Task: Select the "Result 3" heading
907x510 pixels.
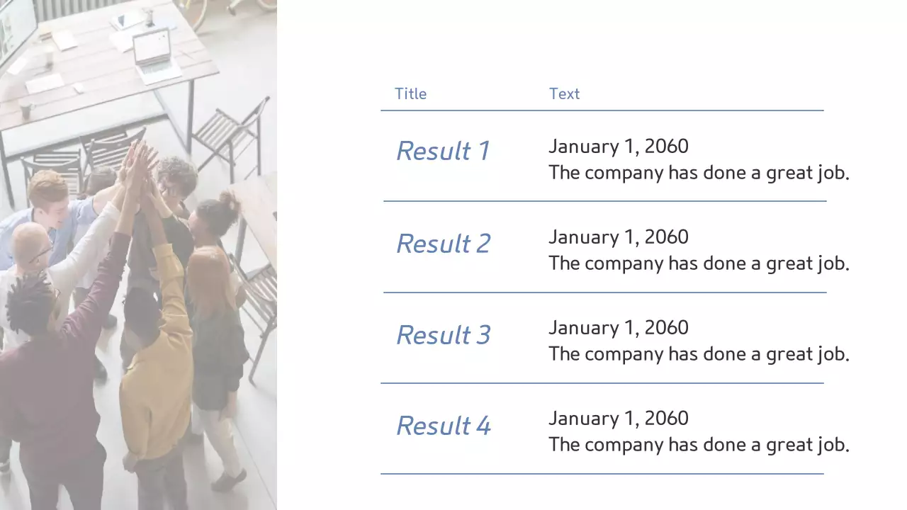Action: point(443,335)
